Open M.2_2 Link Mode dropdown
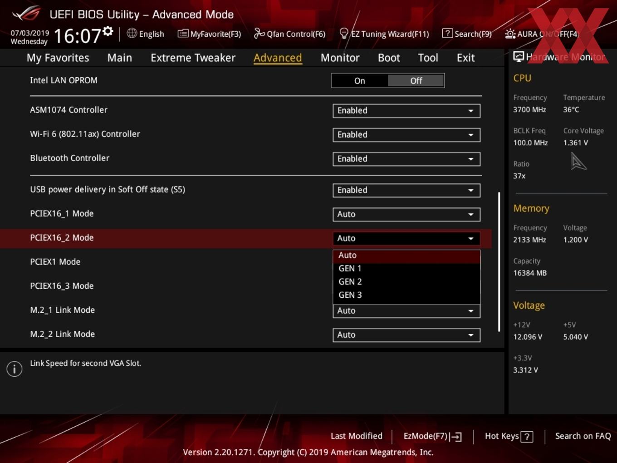The height and width of the screenshot is (463, 617). [406, 335]
